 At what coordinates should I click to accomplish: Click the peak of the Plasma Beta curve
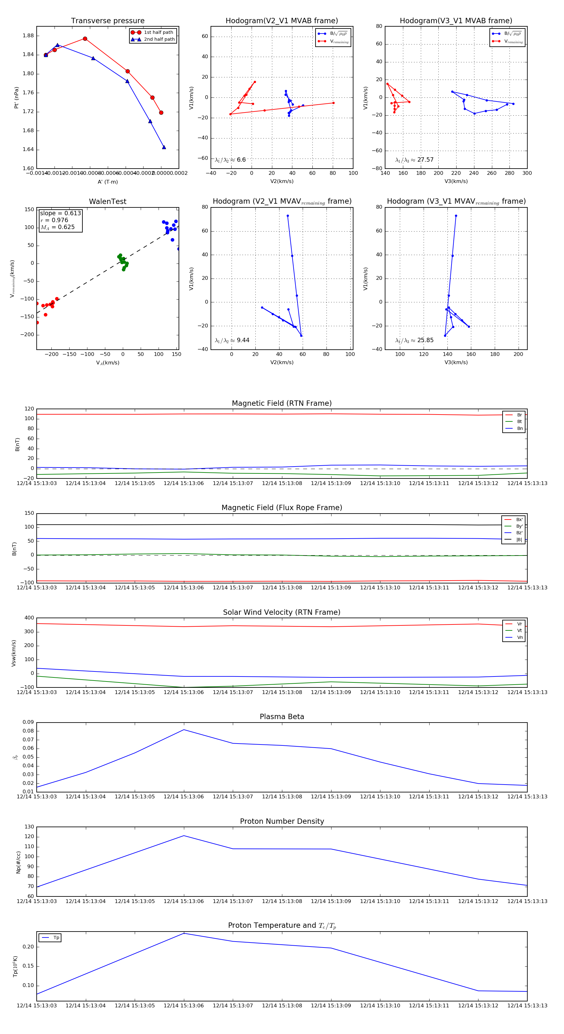click(184, 730)
